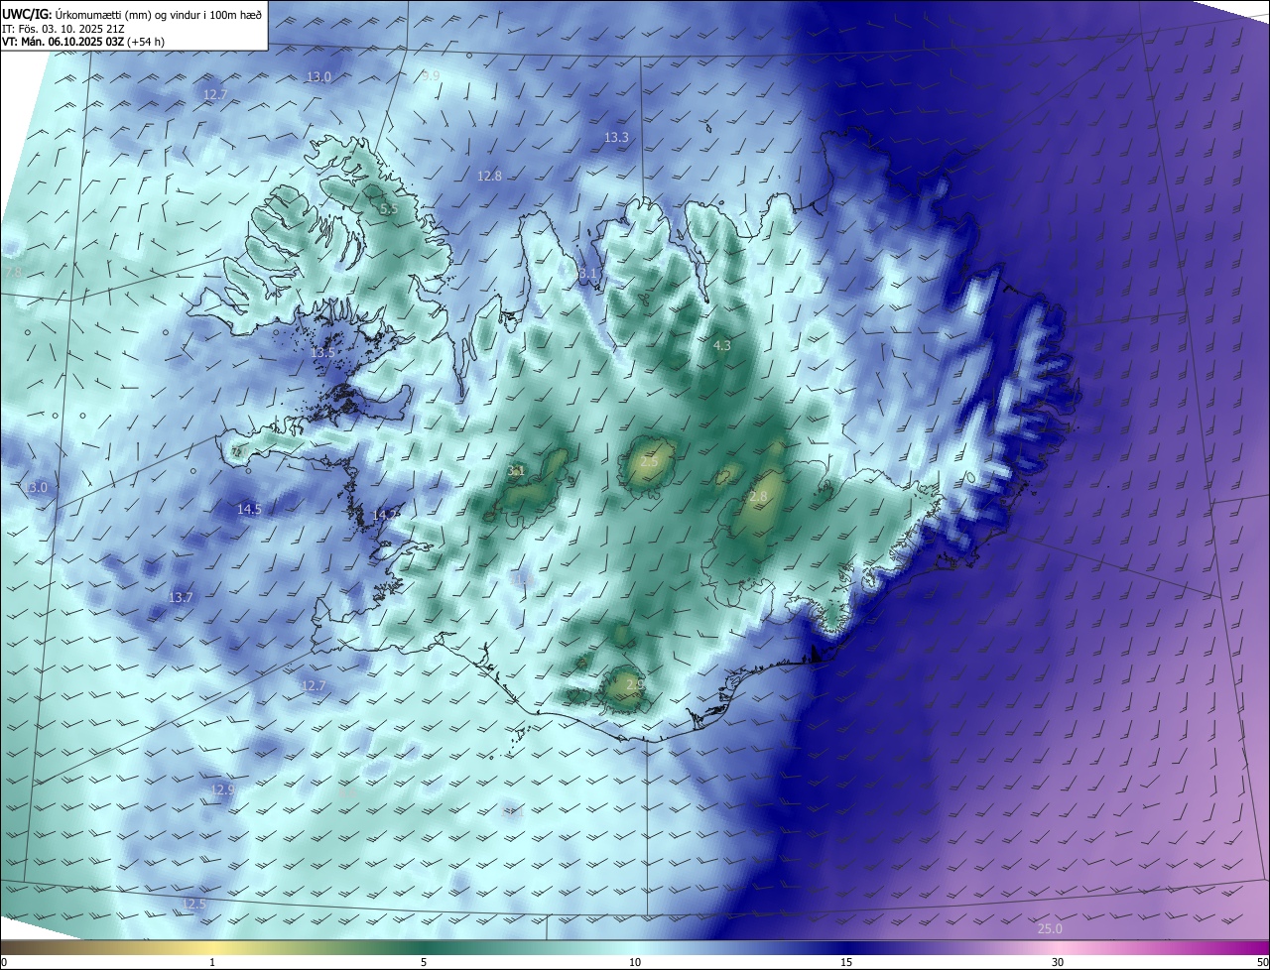Viewport: 1270px width, 970px height.
Task: Click the 12.8 value label on the map
Action: [489, 176]
